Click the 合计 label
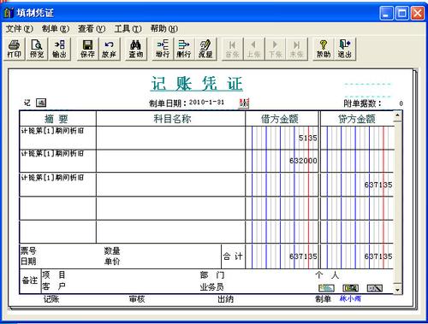428x324 pixels. click(233, 256)
